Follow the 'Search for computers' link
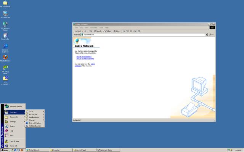Viewport: 244px width, 152px height. click(x=84, y=57)
